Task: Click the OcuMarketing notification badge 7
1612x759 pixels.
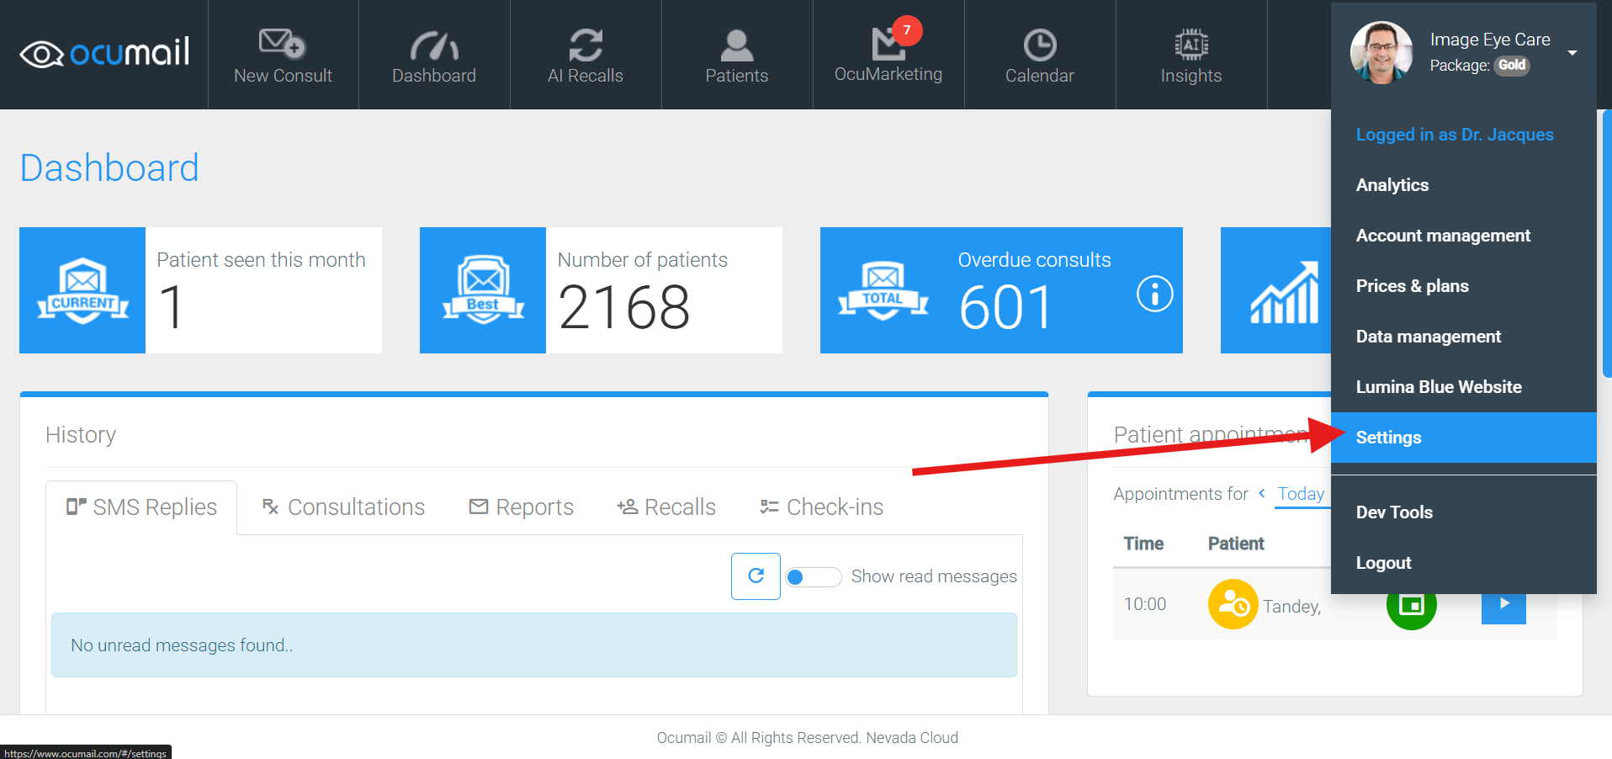Action: [x=907, y=30]
